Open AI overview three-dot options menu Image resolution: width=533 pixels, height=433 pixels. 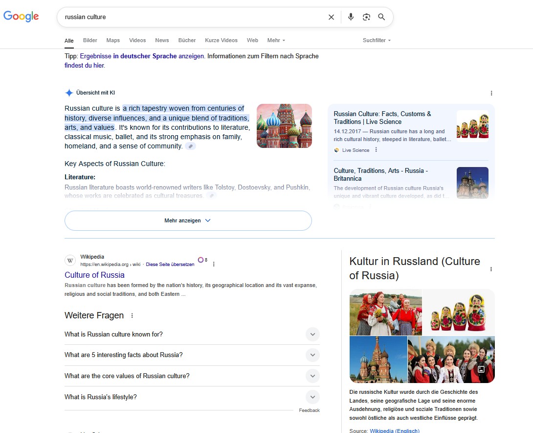click(491, 93)
